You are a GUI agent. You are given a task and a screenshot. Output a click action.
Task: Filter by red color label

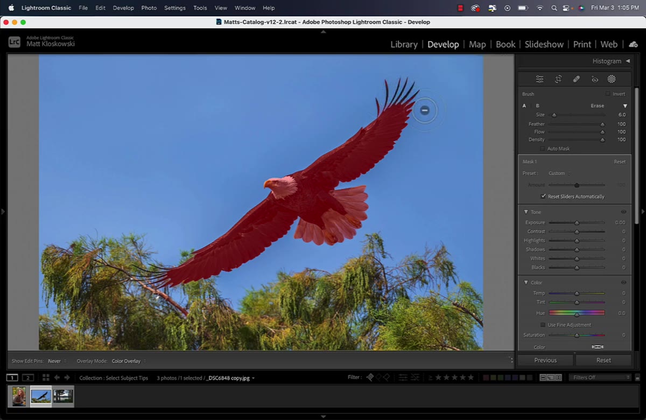coord(487,377)
